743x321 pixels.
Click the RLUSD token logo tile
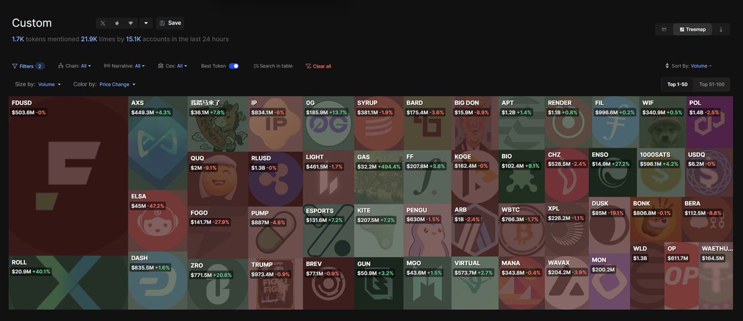276,178
